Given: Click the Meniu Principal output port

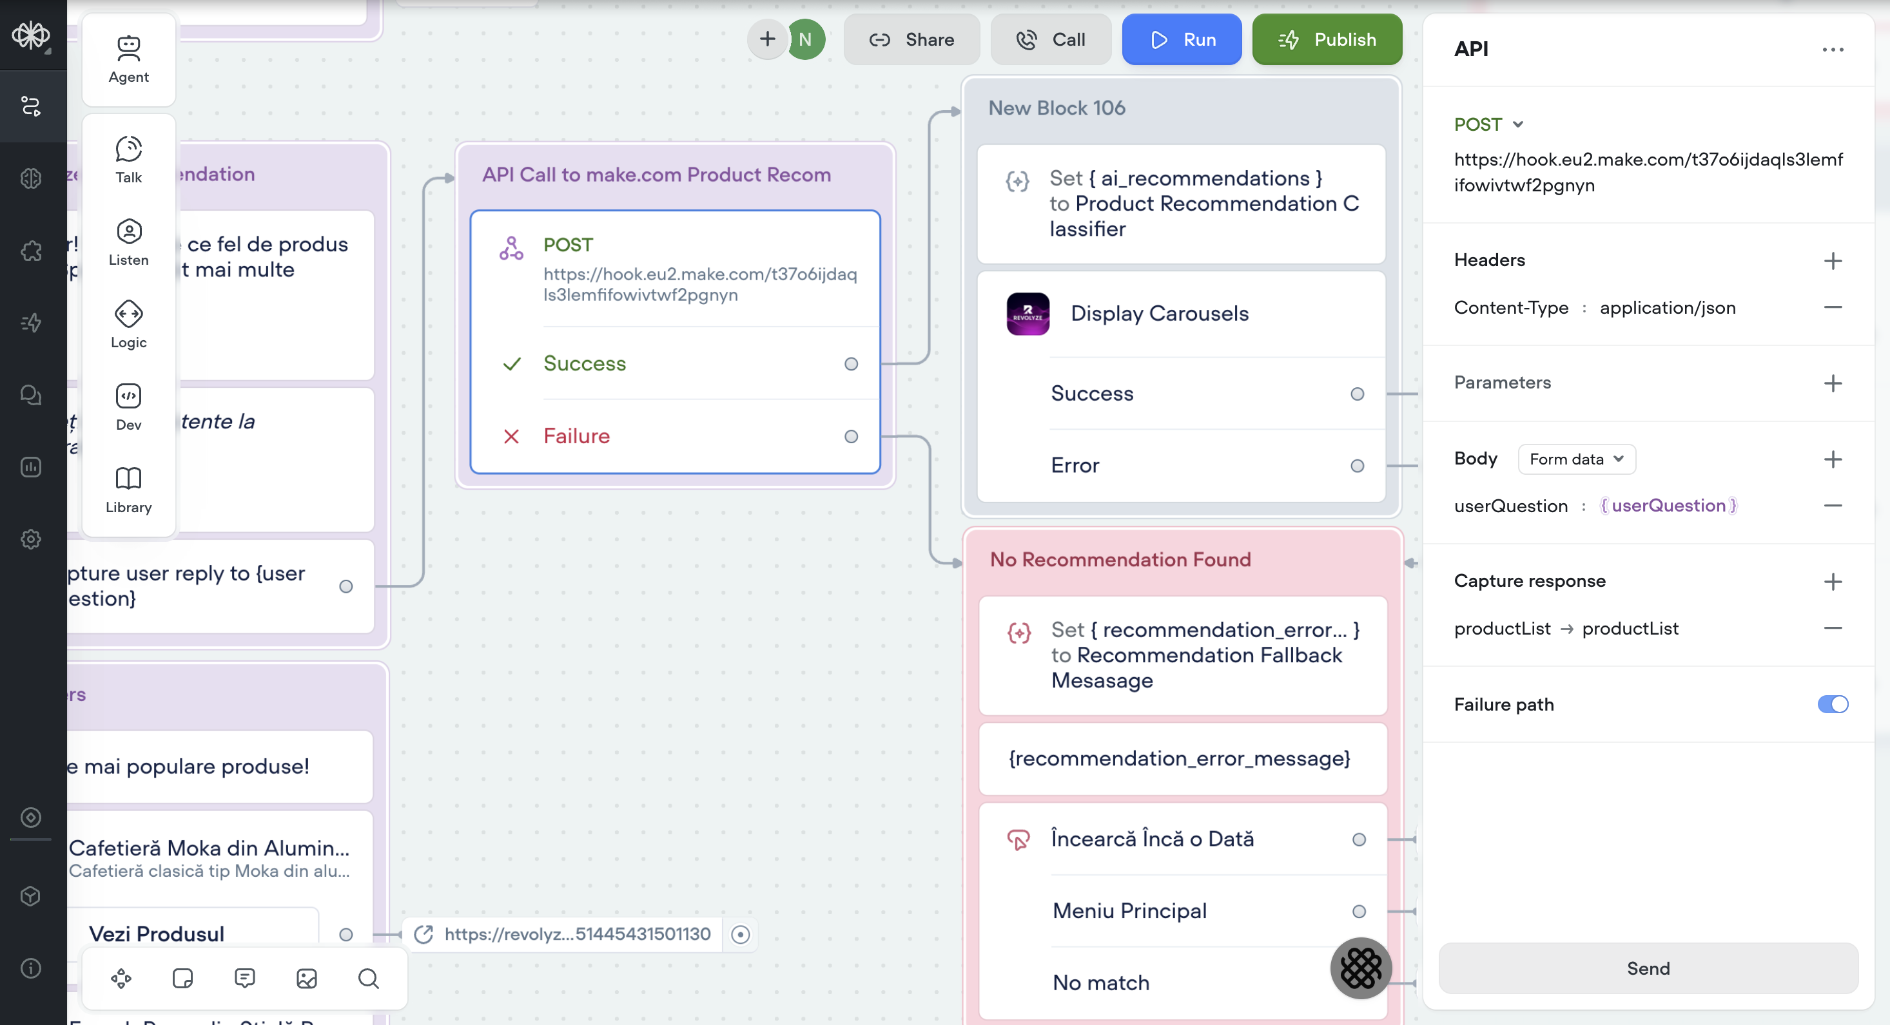Looking at the screenshot, I should (x=1359, y=912).
